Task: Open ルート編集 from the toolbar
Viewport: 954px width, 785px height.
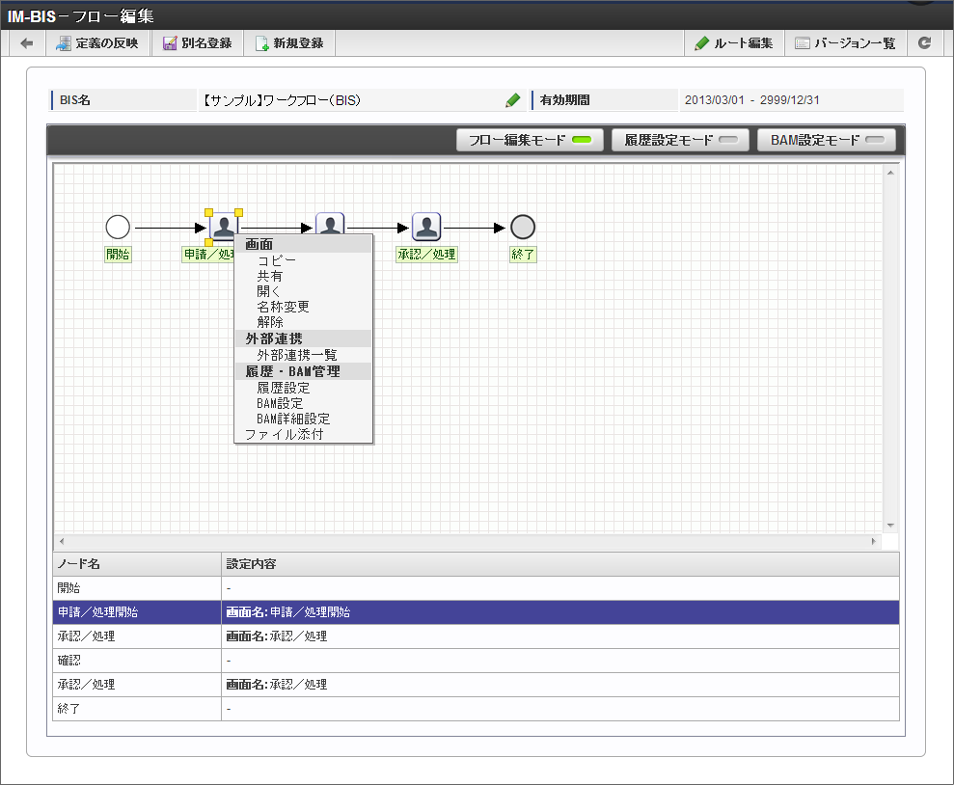Action: 734,43
